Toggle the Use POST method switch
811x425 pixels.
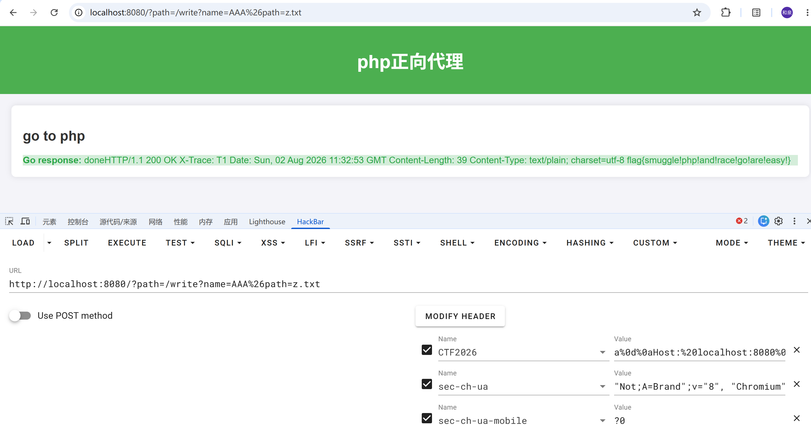[x=20, y=315]
